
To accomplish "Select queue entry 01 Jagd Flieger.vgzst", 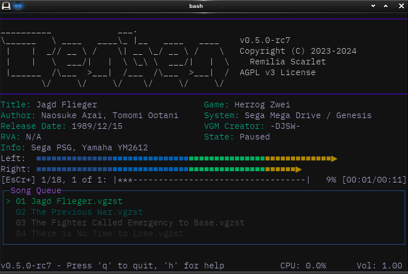I will click(69, 201).
